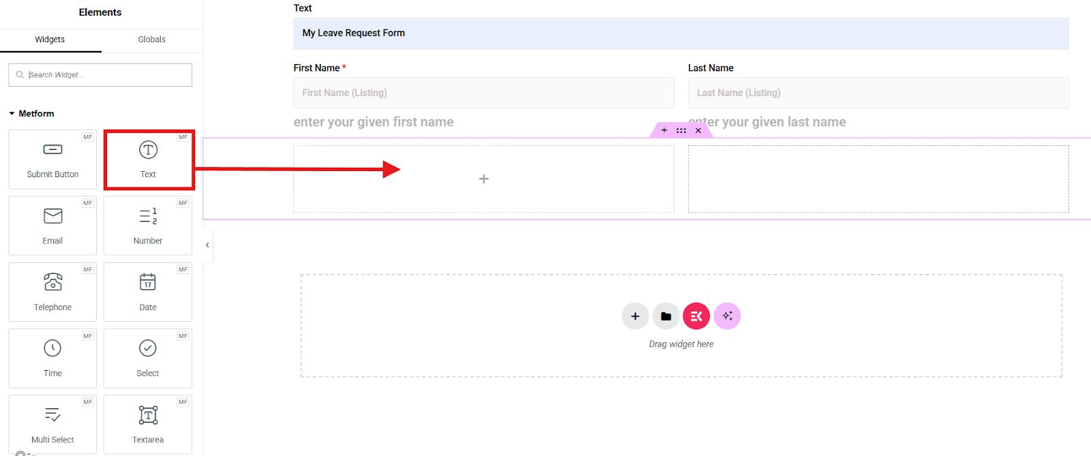Click the First Name label
The width and height of the screenshot is (1091, 456).
(316, 68)
